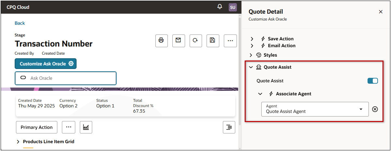
Task: Click the gear icon on Customize Ask Oracle
Action: pyautogui.click(x=71, y=64)
